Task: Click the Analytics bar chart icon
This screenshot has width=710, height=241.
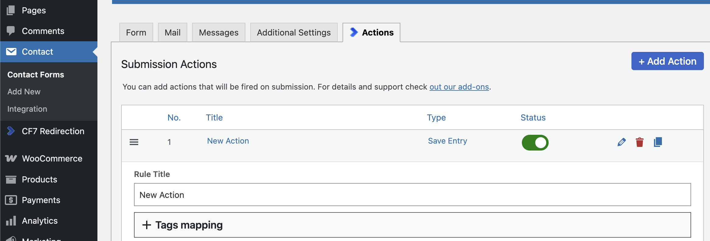Action: click(11, 221)
